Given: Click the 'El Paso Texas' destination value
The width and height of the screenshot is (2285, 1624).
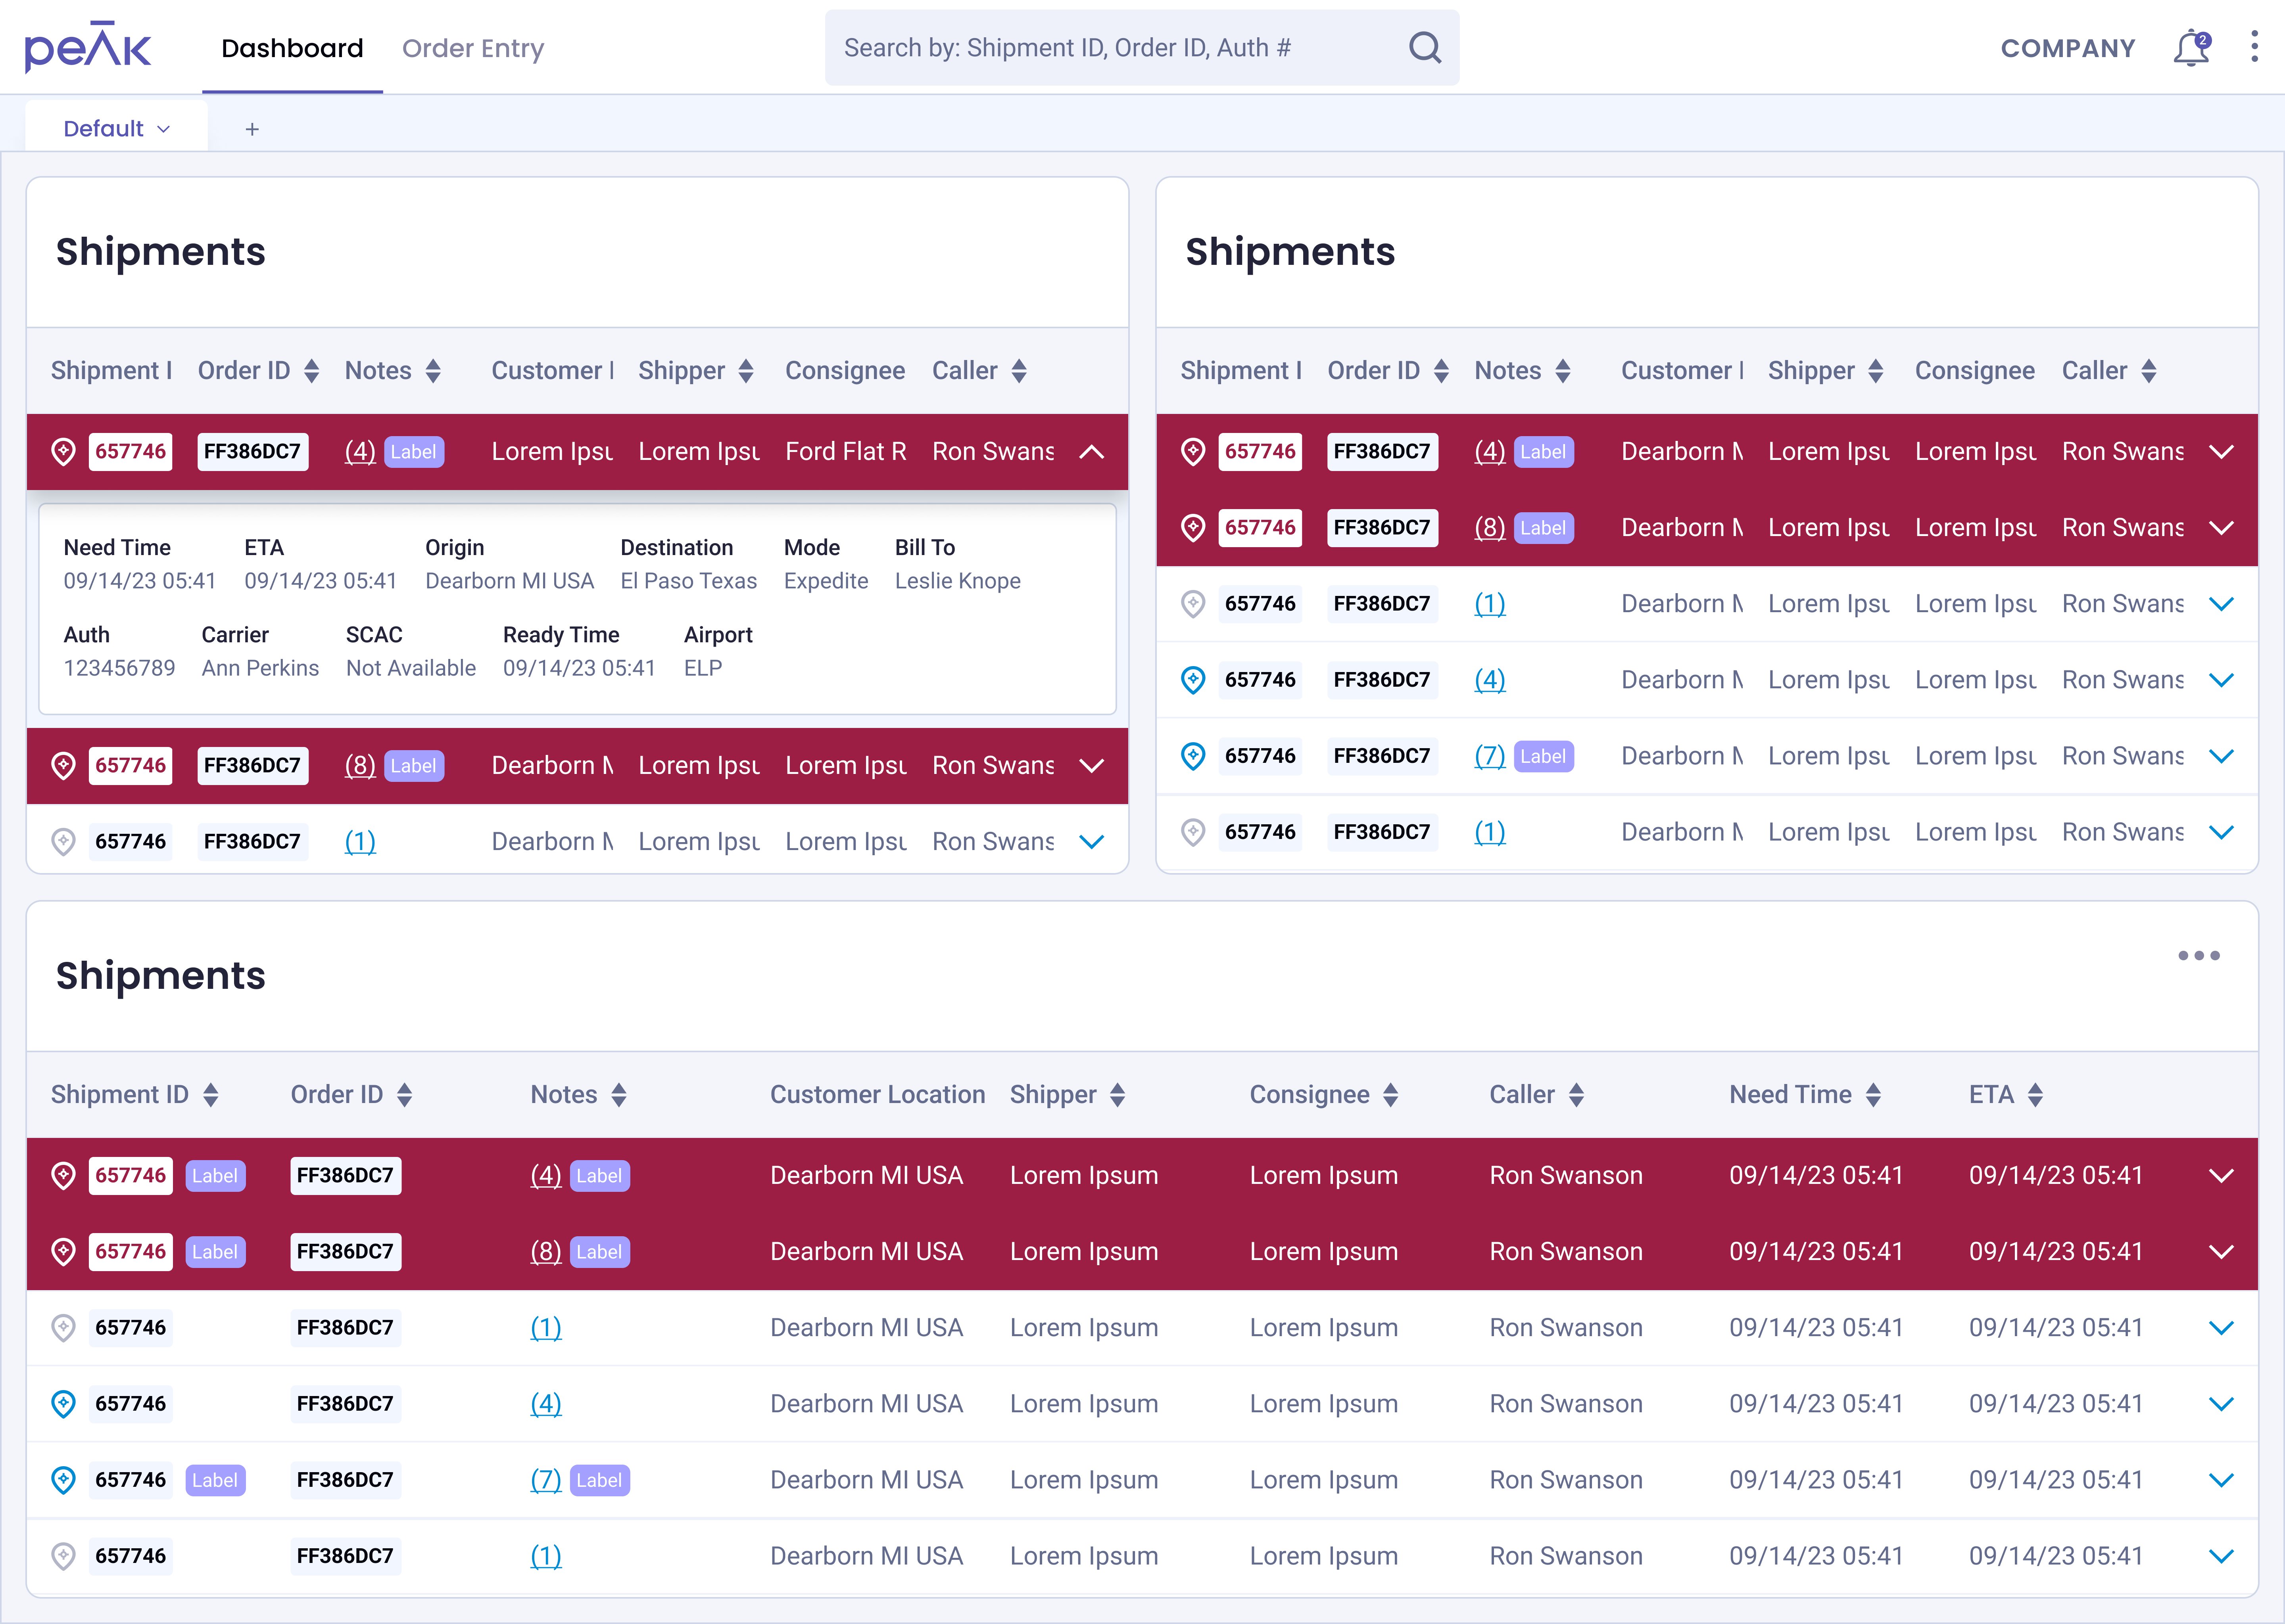Looking at the screenshot, I should click(688, 581).
